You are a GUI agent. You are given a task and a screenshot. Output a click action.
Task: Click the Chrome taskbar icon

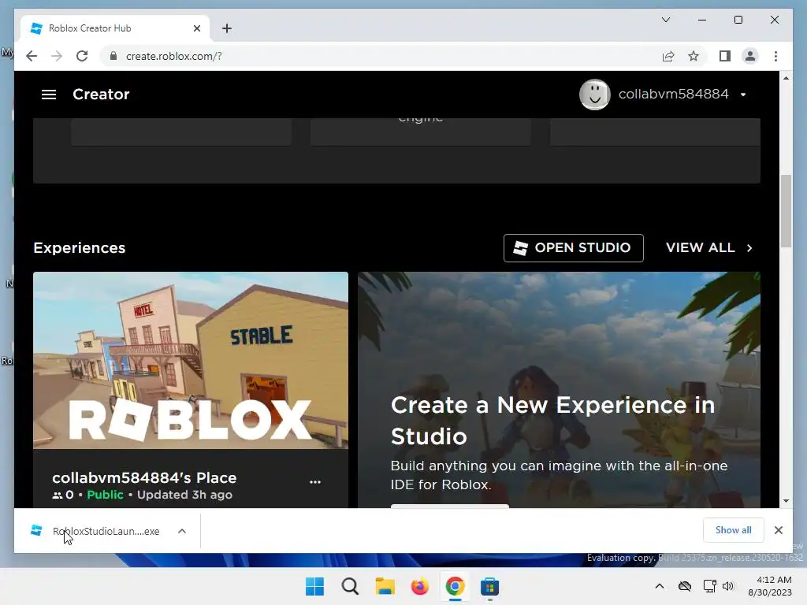tap(455, 586)
